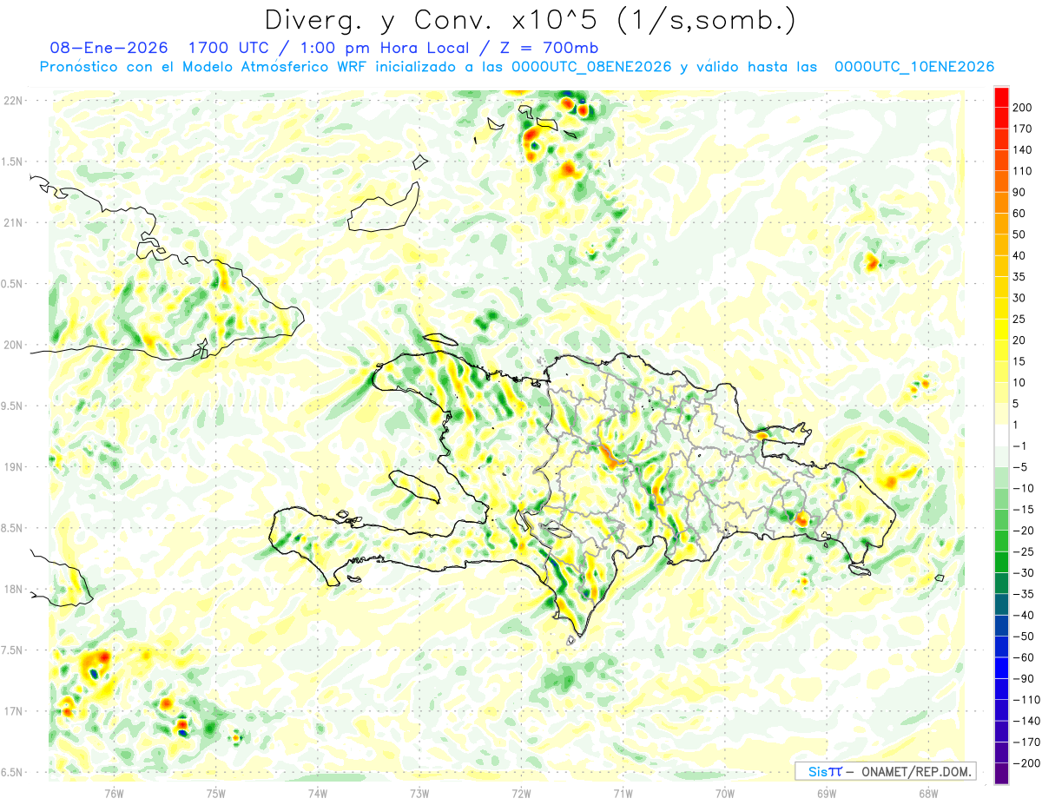Click the '-25' color scale value

[1023, 551]
